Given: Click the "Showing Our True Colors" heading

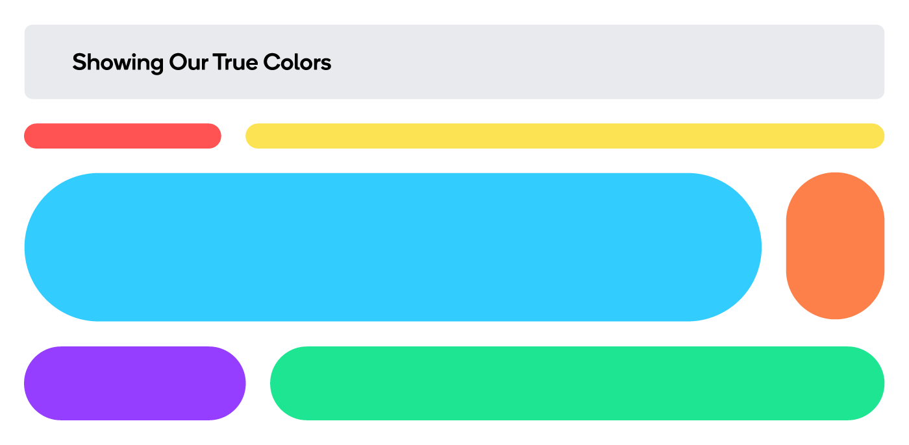Looking at the screenshot, I should click(202, 62).
